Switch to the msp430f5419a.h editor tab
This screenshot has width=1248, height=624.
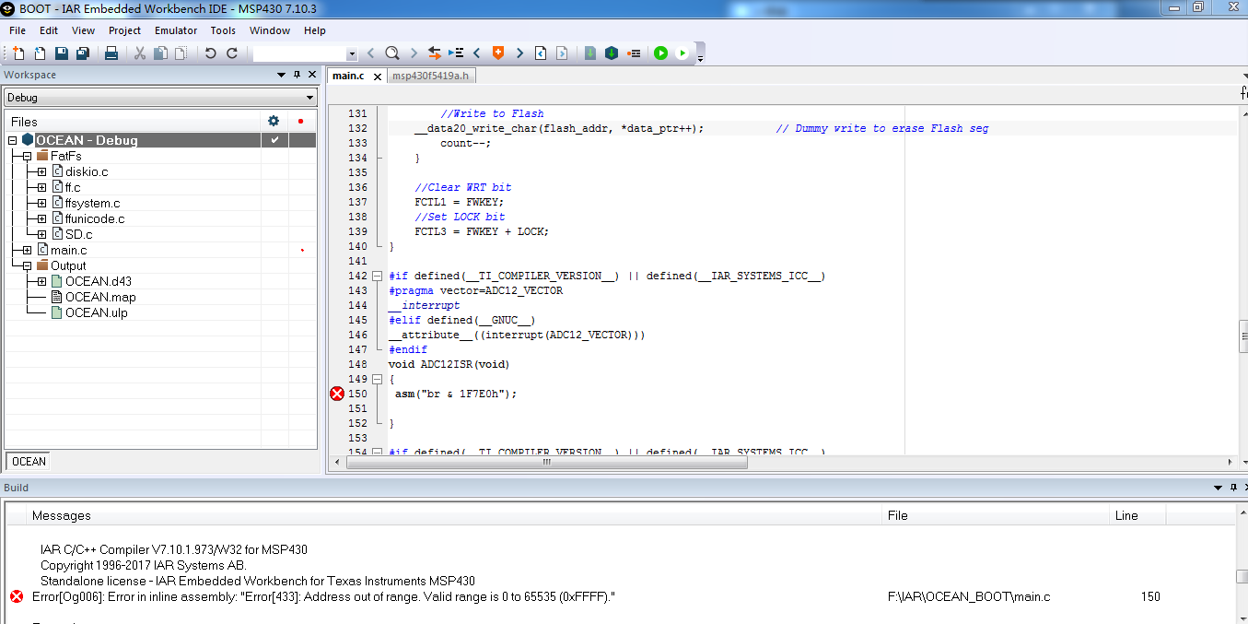[430, 76]
